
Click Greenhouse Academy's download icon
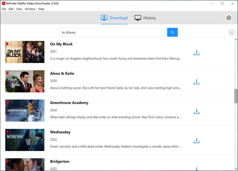197,111
